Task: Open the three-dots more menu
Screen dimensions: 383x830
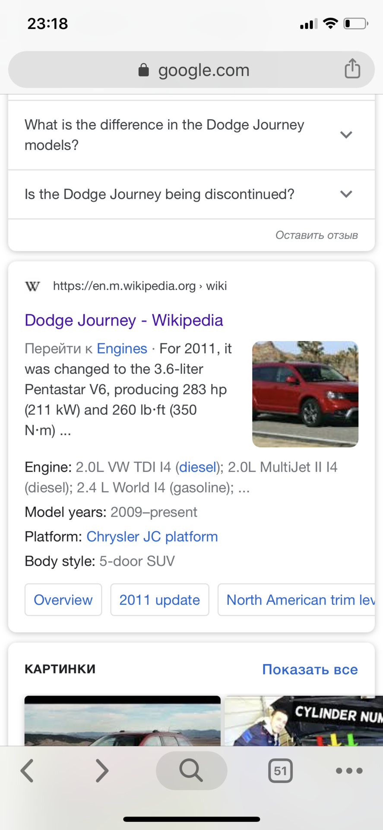Action: (349, 770)
